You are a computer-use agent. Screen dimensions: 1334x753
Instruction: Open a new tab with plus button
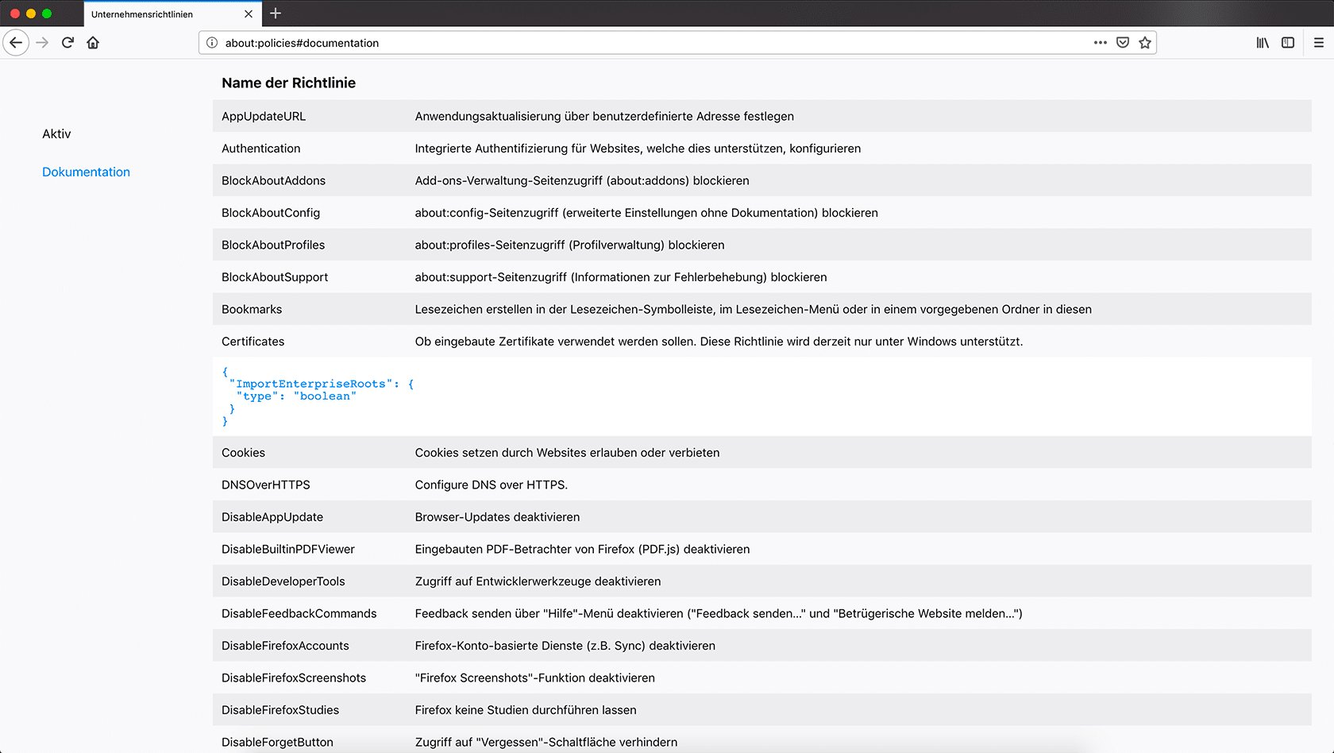coord(276,14)
